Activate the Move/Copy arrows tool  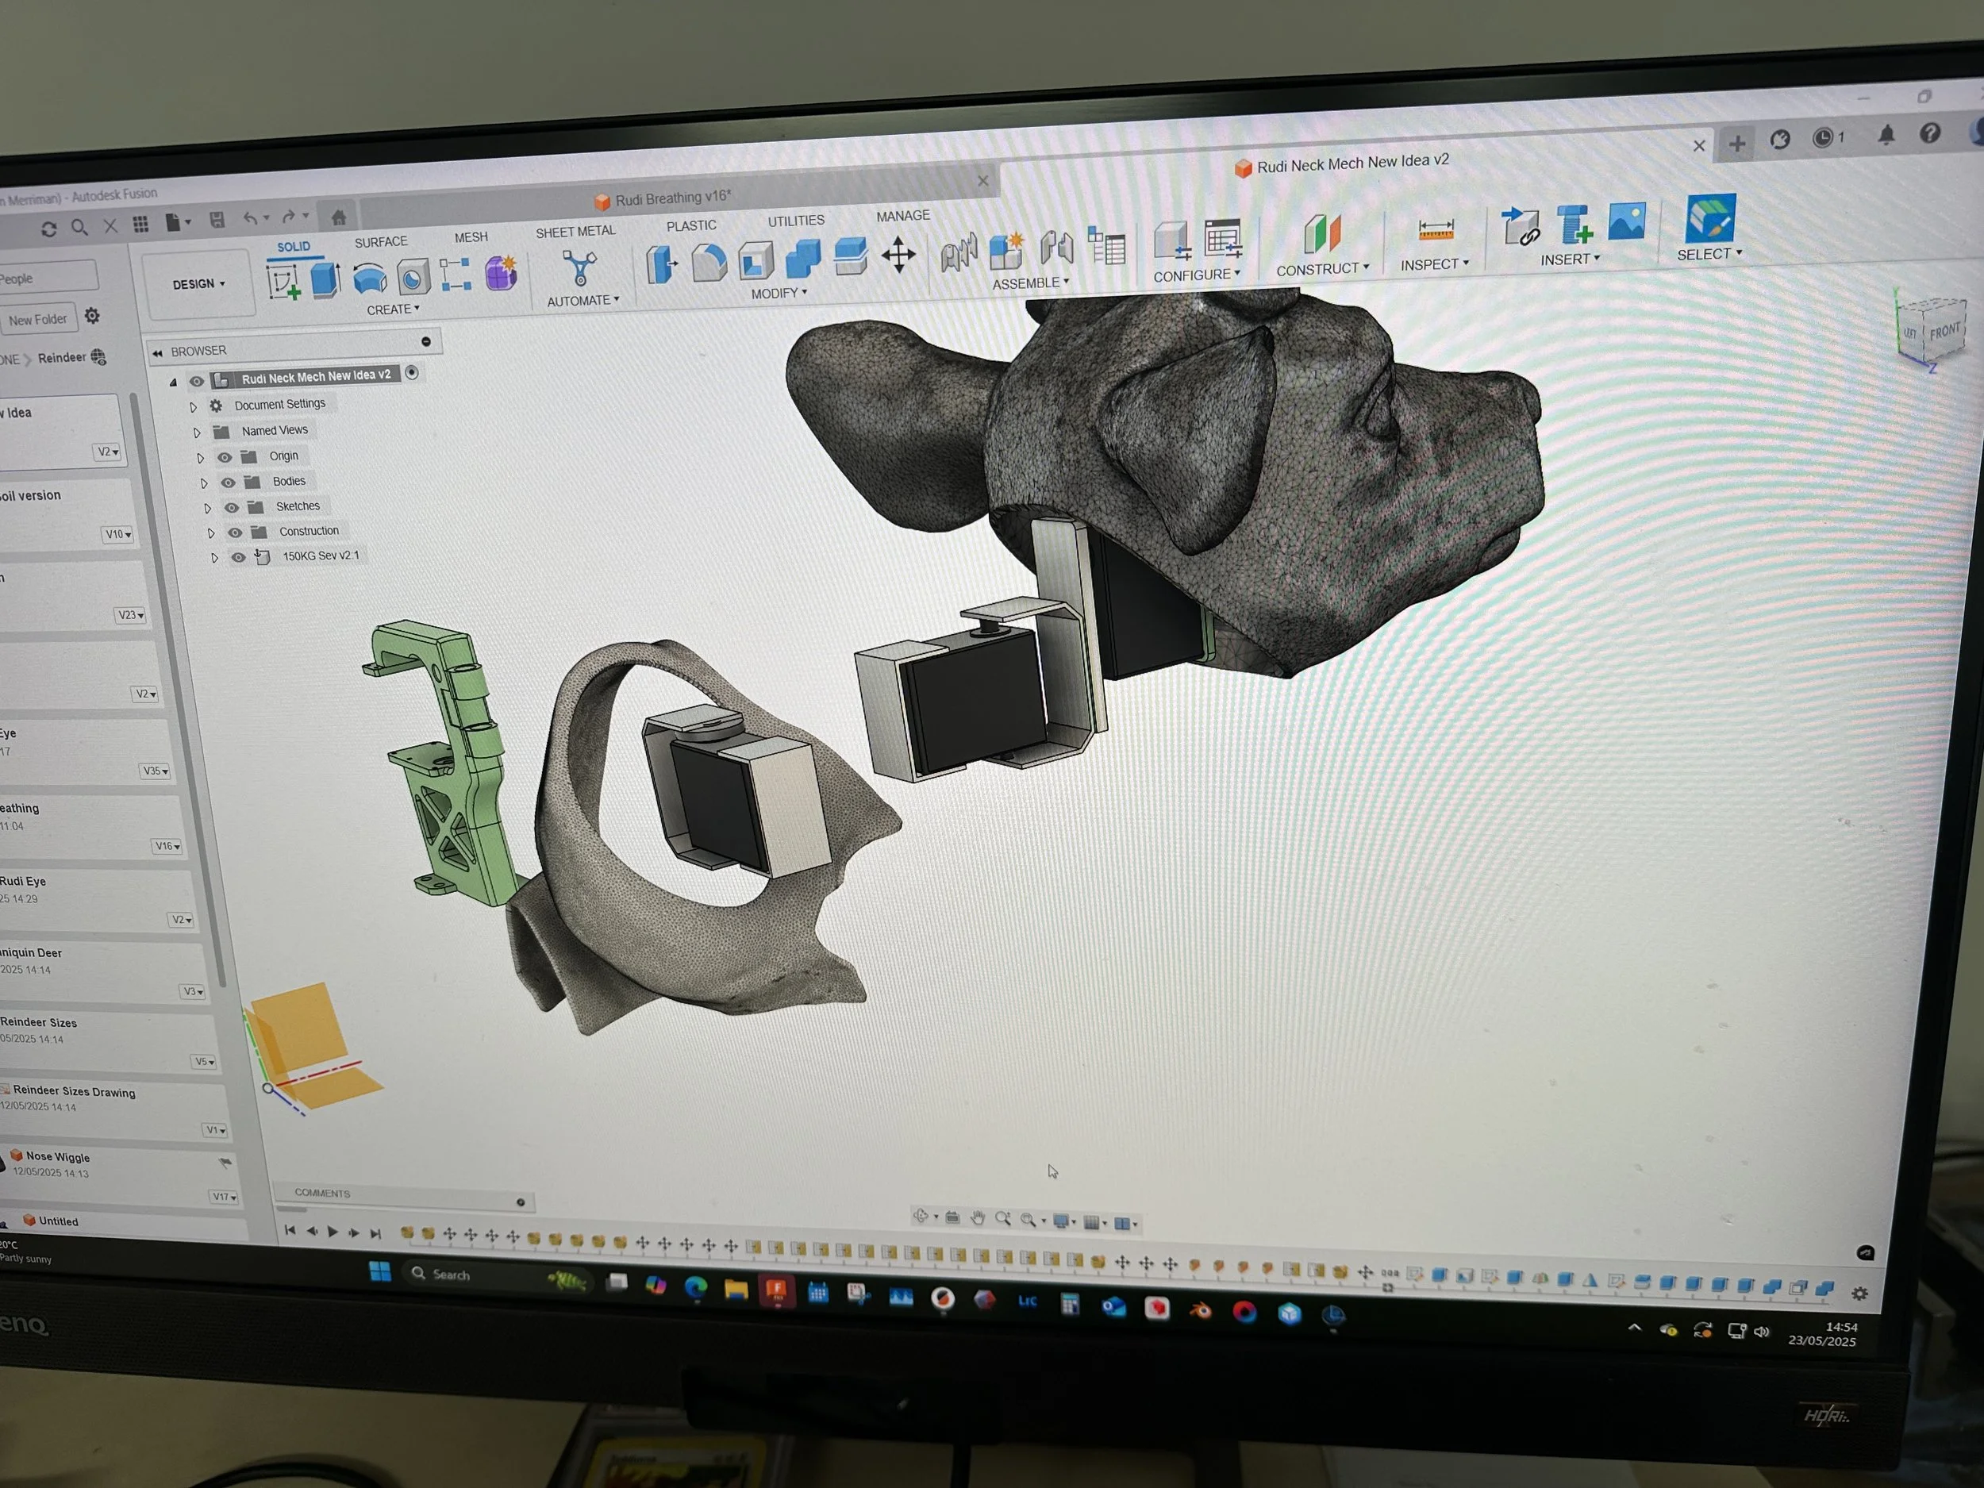(898, 255)
